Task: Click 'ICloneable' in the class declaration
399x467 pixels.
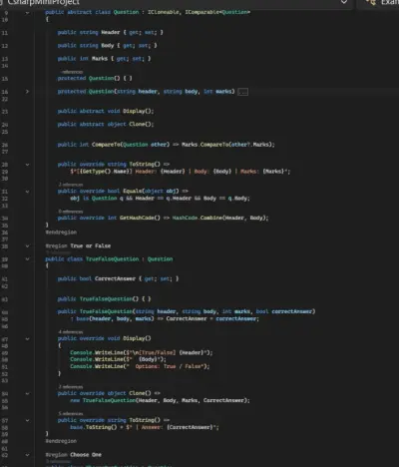Action: click(x=165, y=12)
